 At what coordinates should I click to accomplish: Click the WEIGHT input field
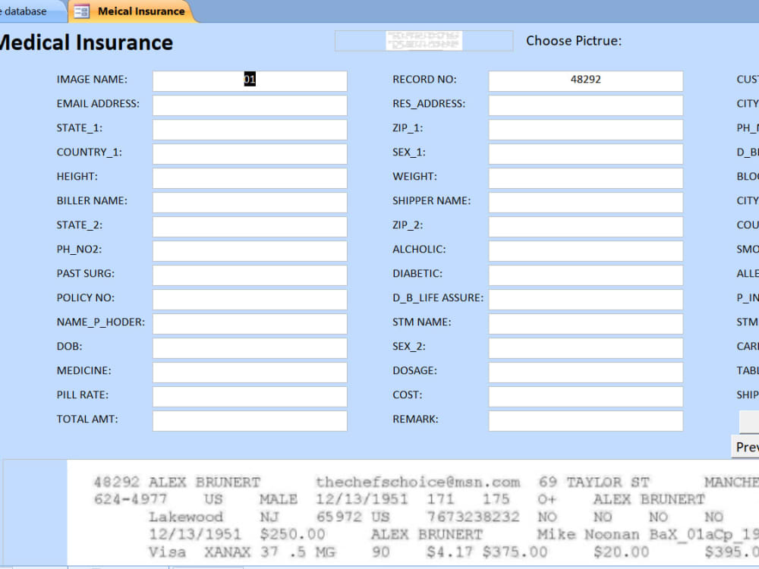point(586,178)
